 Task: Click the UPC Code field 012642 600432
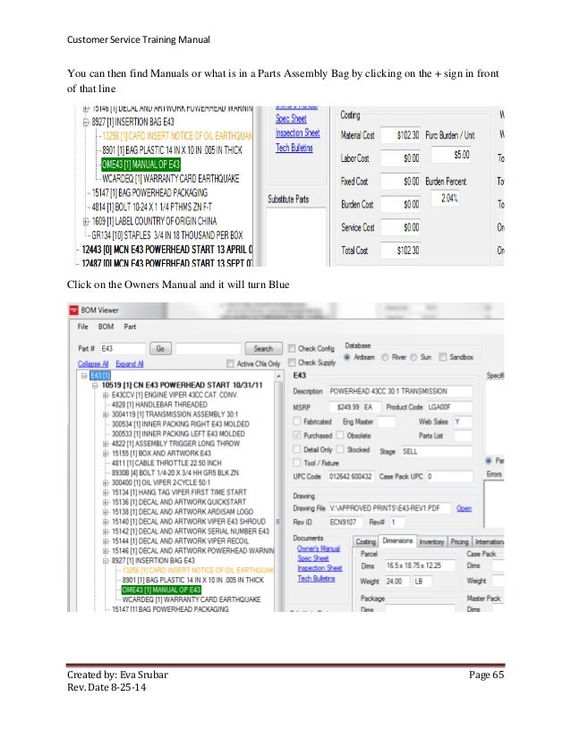click(x=351, y=477)
